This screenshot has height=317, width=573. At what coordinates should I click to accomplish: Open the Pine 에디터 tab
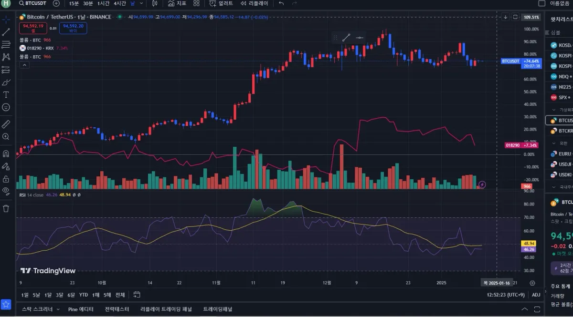point(81,309)
